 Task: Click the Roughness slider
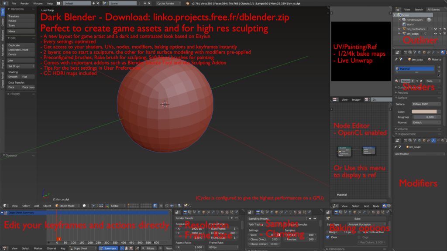(425, 117)
